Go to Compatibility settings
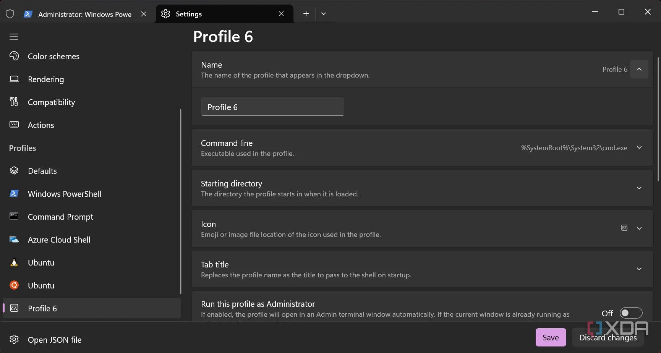This screenshot has width=661, height=353. point(51,102)
